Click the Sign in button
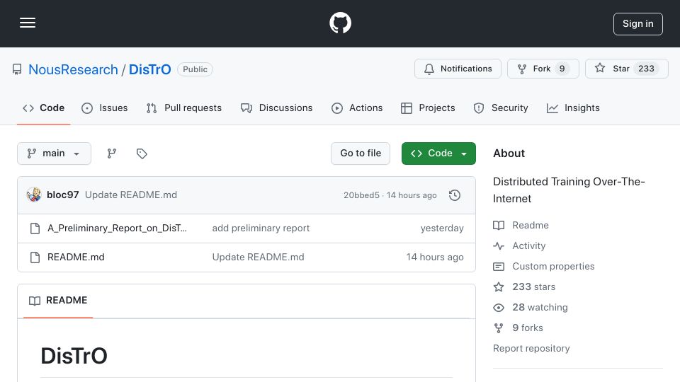This screenshot has height=382, width=680. point(638,24)
